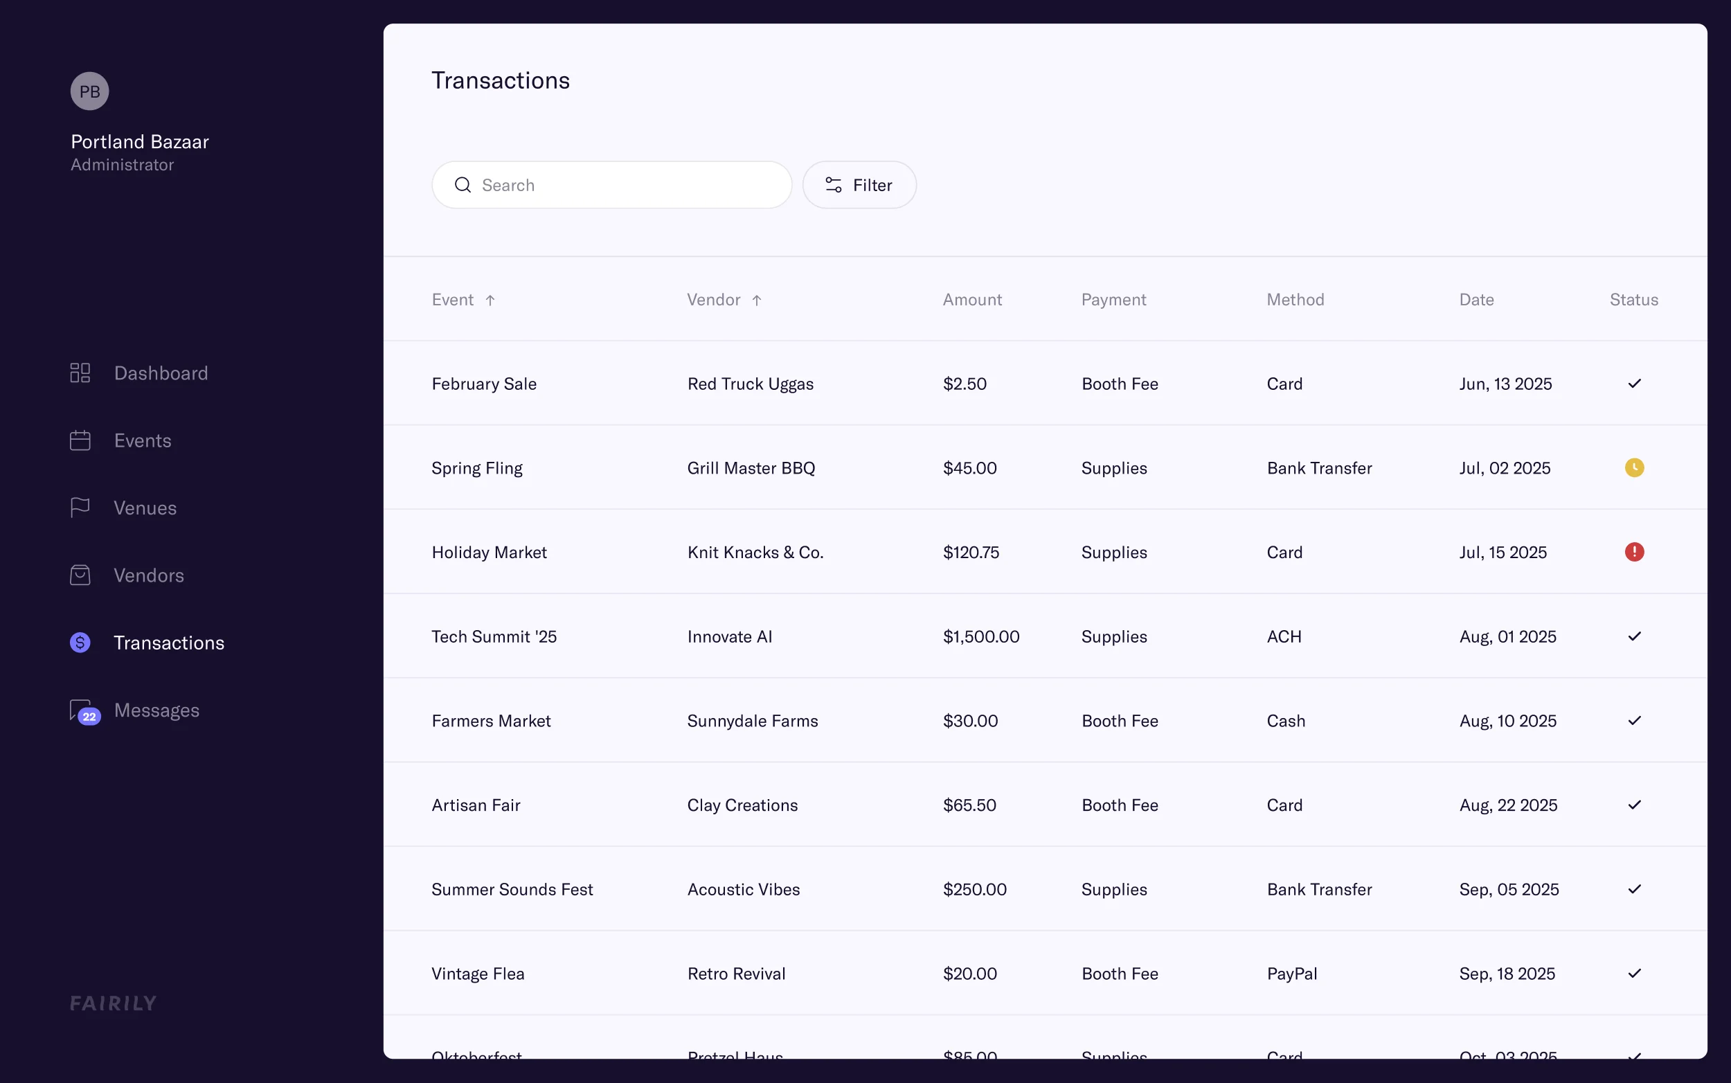Click the search magnifier icon
Viewport: 1731px width, 1083px height.
coord(463,185)
